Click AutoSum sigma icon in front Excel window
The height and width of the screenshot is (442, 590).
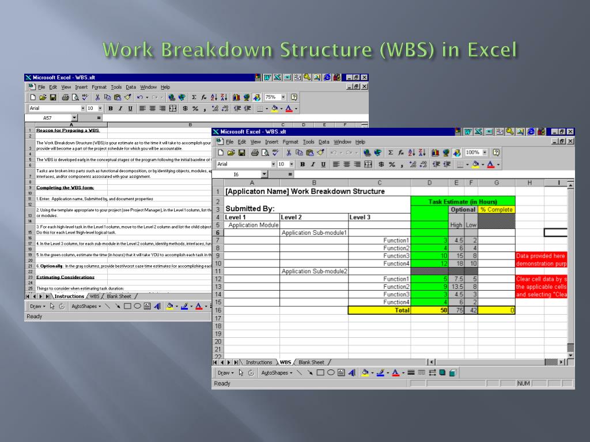[x=391, y=153]
